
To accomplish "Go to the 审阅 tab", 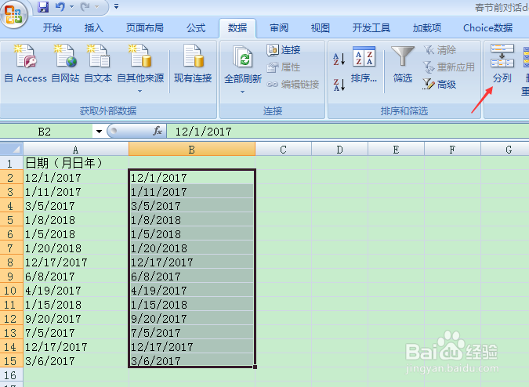I will click(x=279, y=28).
